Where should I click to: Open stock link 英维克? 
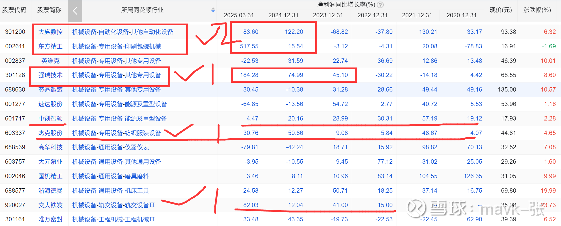tap(51, 61)
